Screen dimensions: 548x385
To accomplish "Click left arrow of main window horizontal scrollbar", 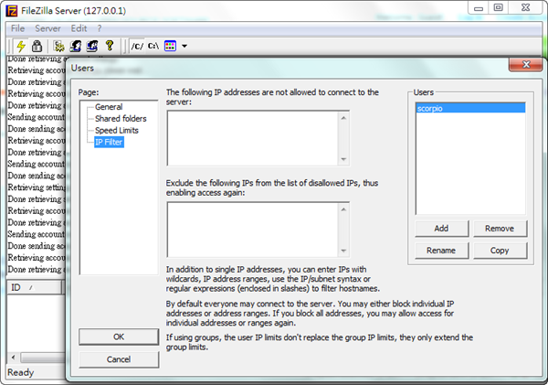I will pos(14,358).
